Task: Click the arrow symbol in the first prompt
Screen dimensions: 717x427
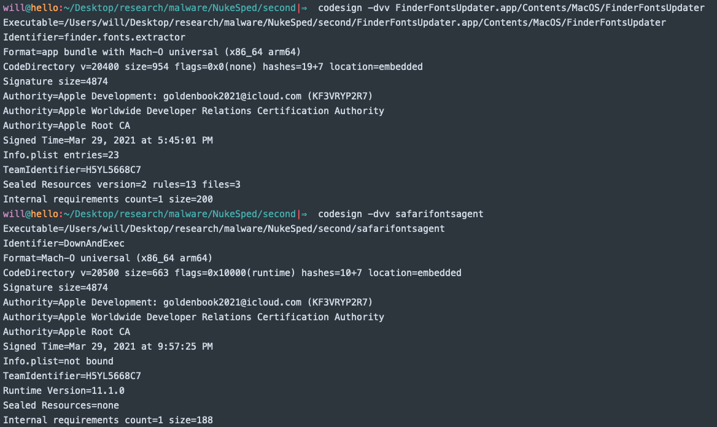Action: [304, 8]
